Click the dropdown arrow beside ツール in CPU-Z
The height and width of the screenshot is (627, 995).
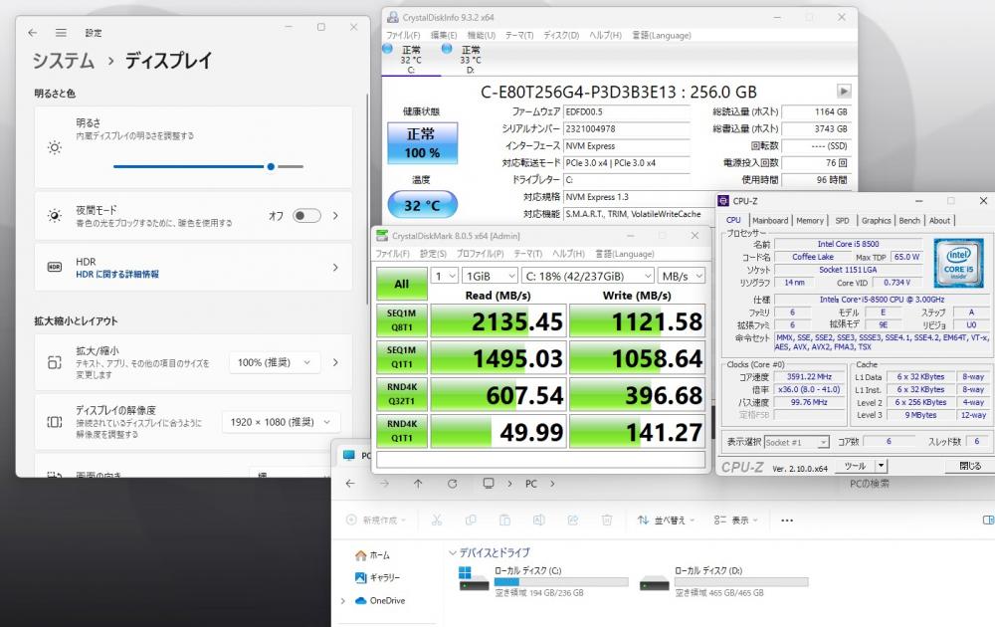coord(881,466)
